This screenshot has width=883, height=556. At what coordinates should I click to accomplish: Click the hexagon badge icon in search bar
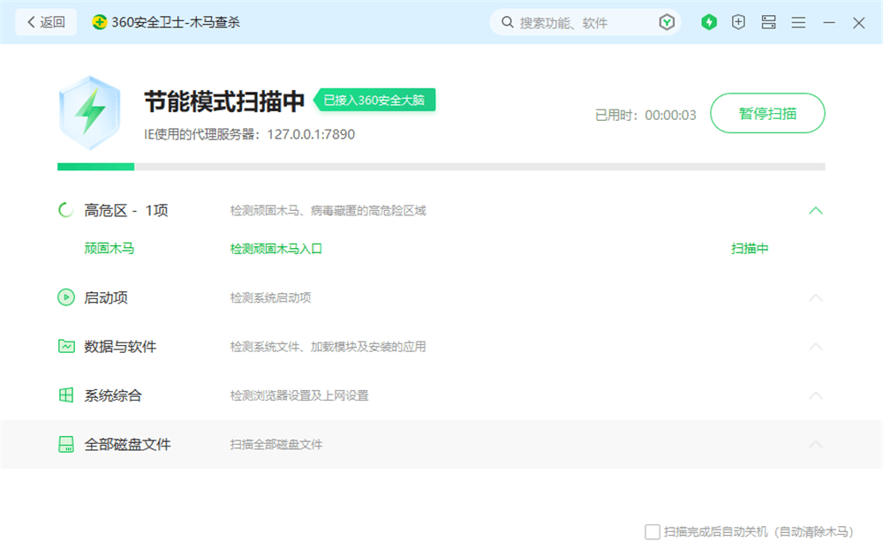tap(668, 22)
